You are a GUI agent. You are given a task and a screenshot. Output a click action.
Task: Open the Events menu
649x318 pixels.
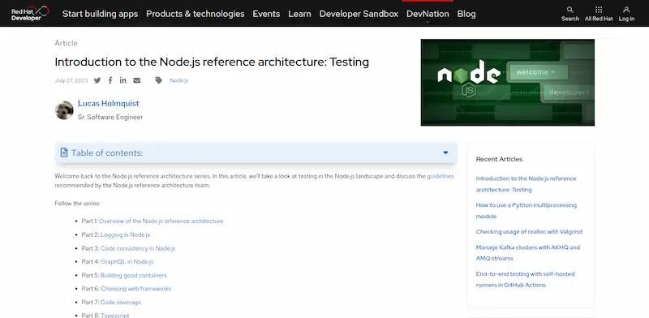(x=266, y=14)
